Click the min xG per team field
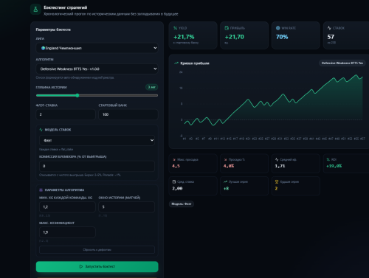This screenshot has width=369, height=278. coord(67,207)
